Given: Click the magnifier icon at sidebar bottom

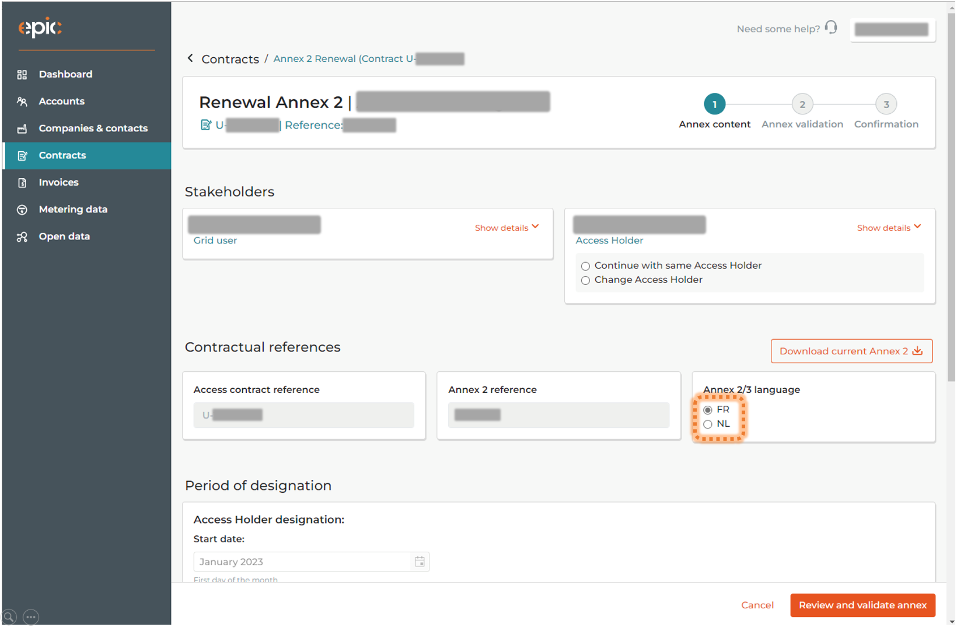Looking at the screenshot, I should tap(9, 616).
